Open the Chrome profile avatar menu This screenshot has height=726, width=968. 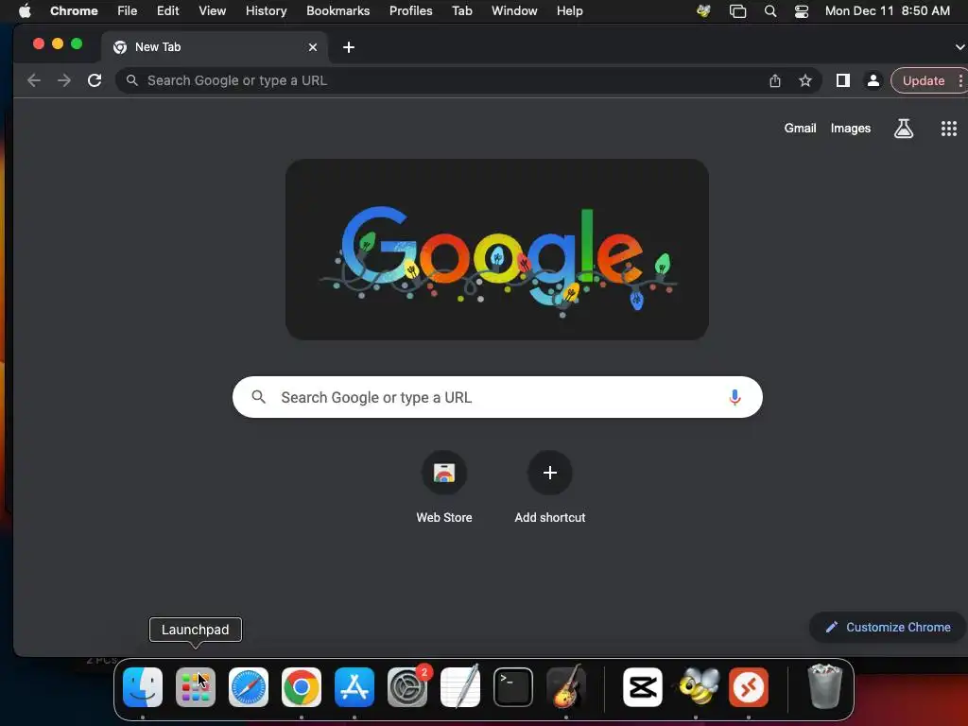[873, 80]
